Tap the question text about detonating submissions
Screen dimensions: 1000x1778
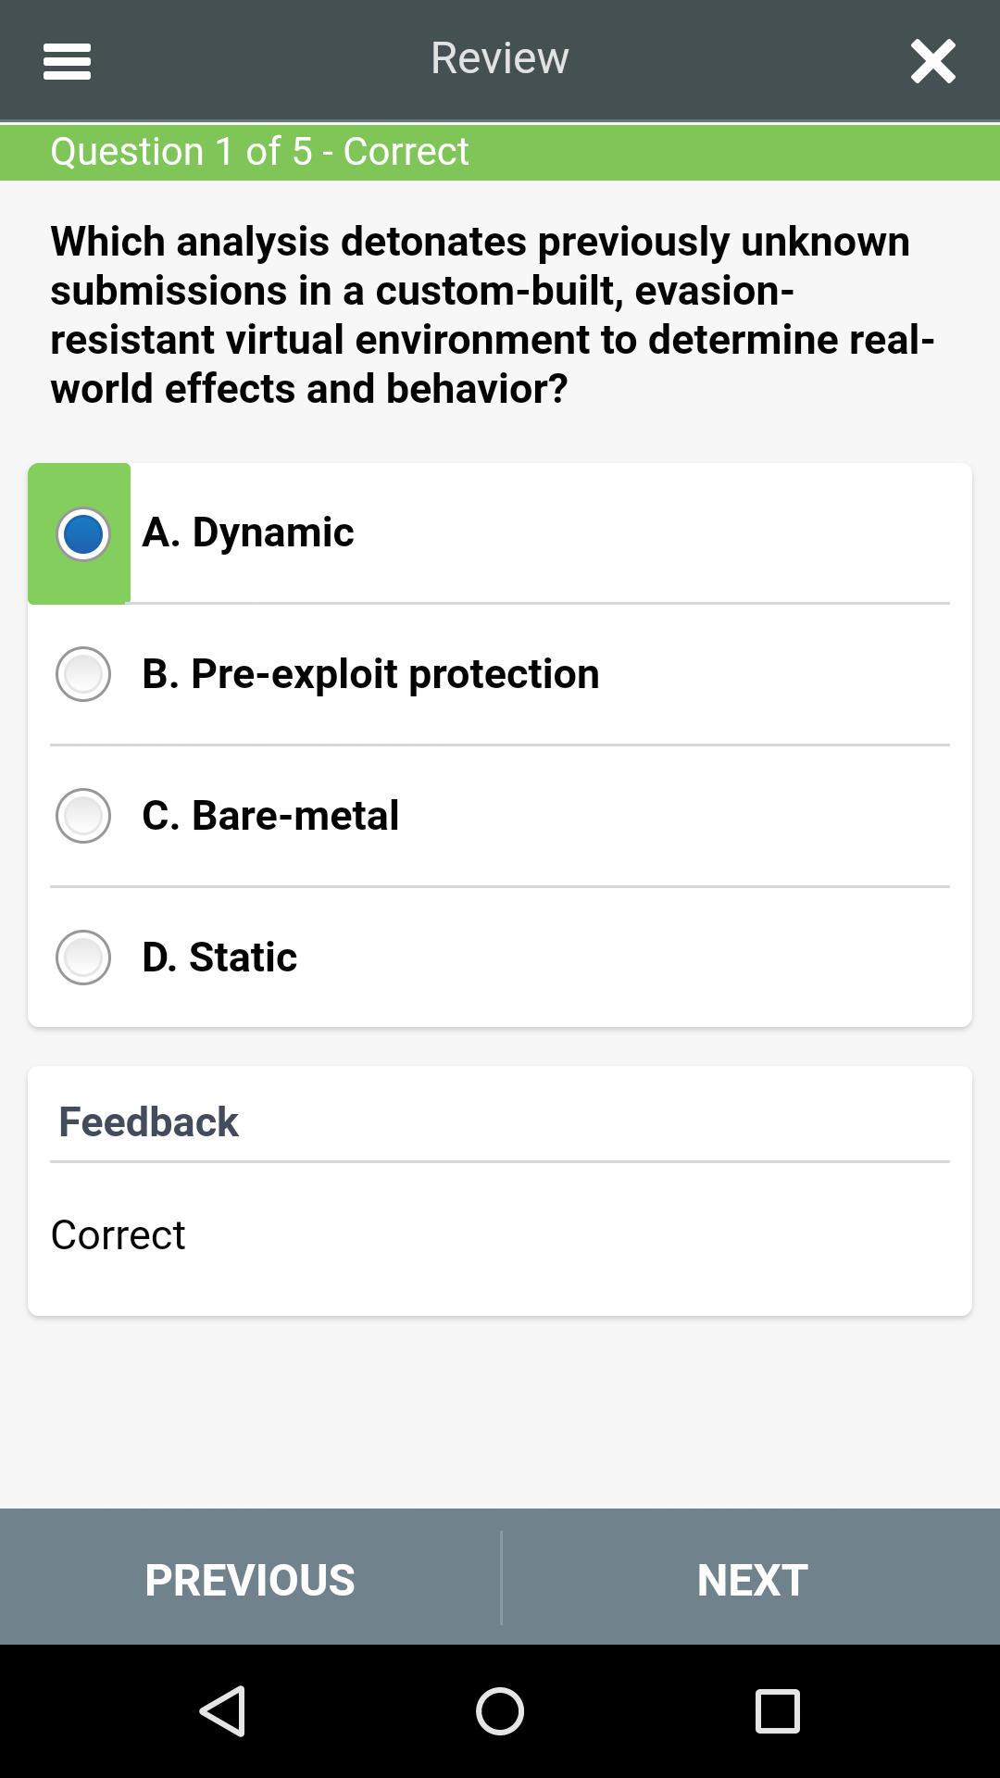pyautogui.click(x=493, y=315)
